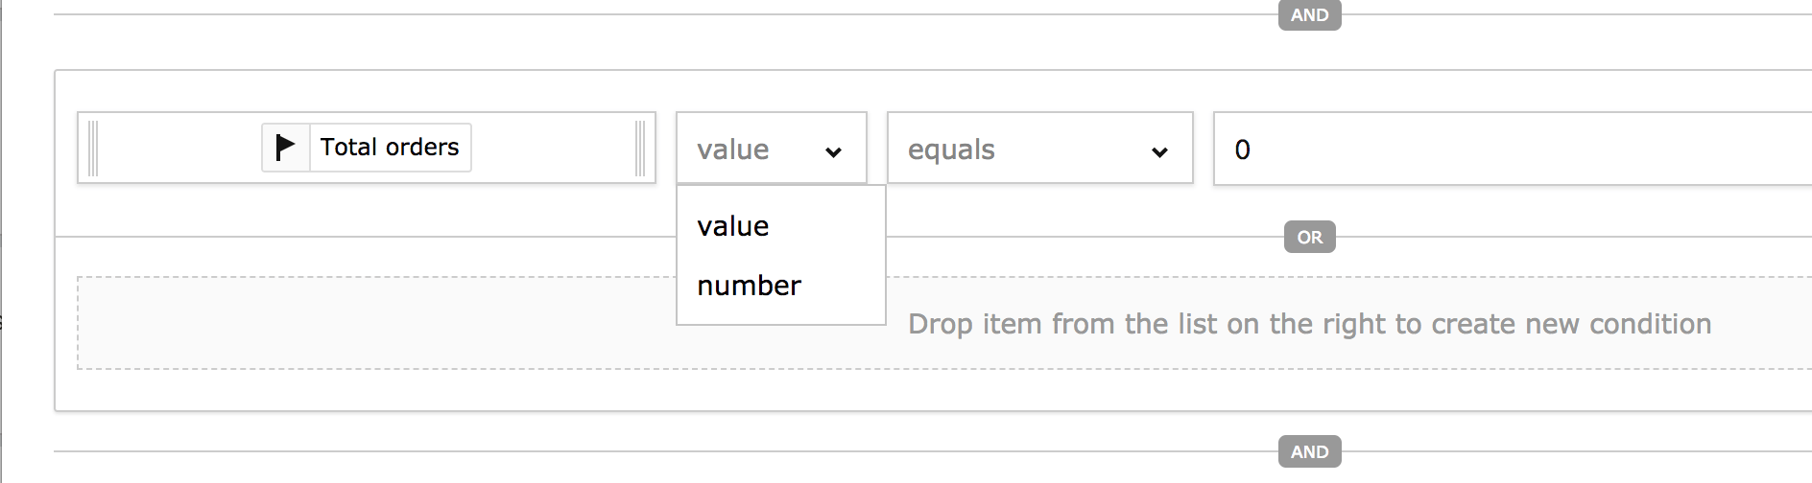Image resolution: width=1812 pixels, height=483 pixels.
Task: Click the chevron arrow in the value dropdown
Action: (833, 151)
